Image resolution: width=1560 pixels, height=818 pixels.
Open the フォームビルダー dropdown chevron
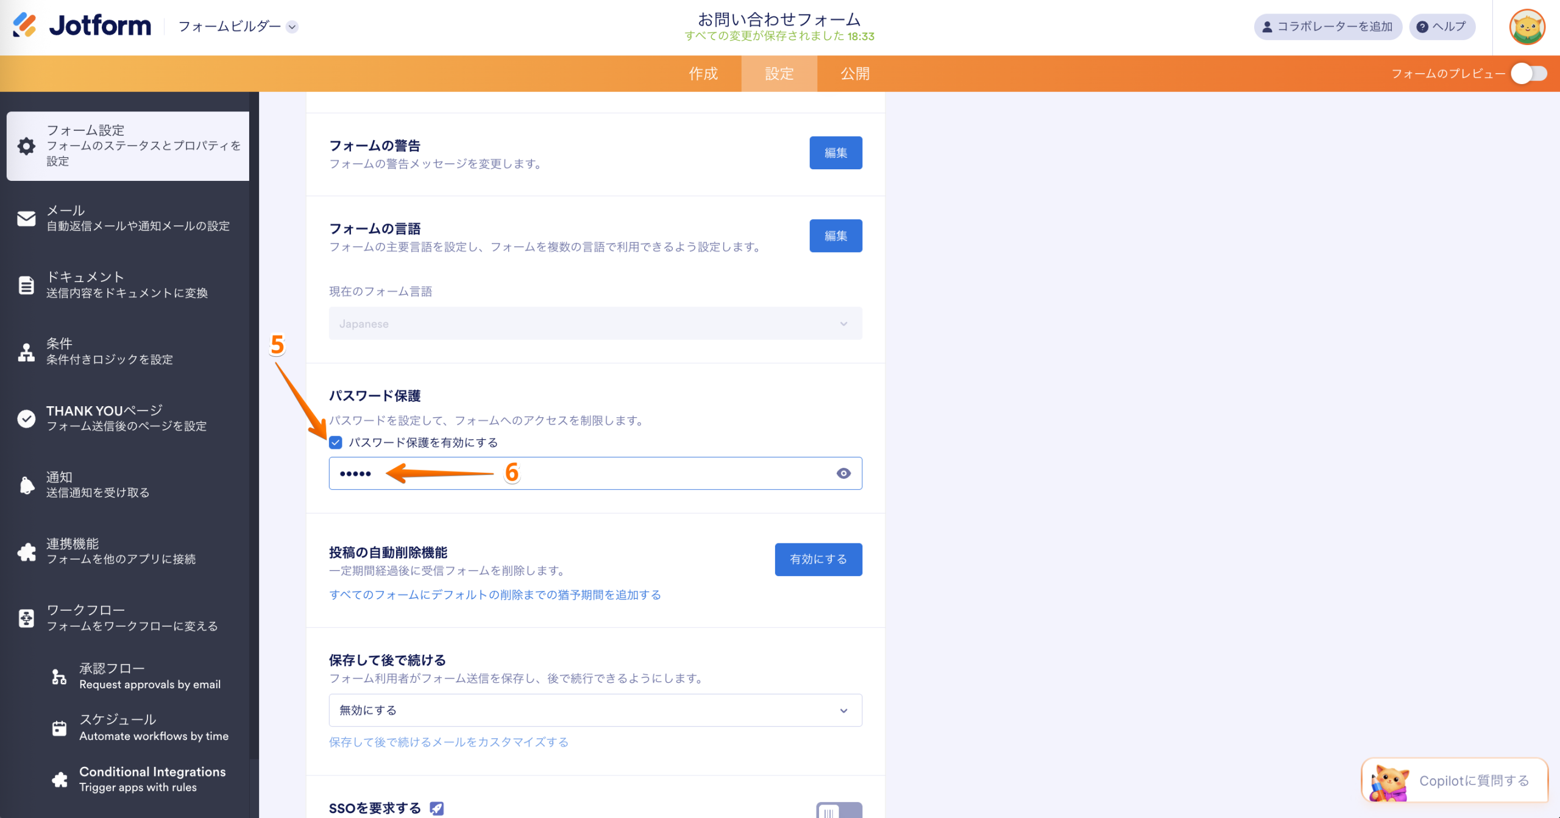292,27
